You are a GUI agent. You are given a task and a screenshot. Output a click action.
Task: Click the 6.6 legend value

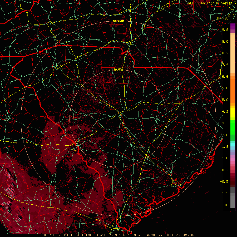coord(225,76)
